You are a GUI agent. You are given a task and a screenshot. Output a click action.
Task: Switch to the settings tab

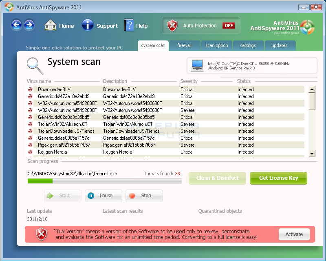click(x=249, y=46)
